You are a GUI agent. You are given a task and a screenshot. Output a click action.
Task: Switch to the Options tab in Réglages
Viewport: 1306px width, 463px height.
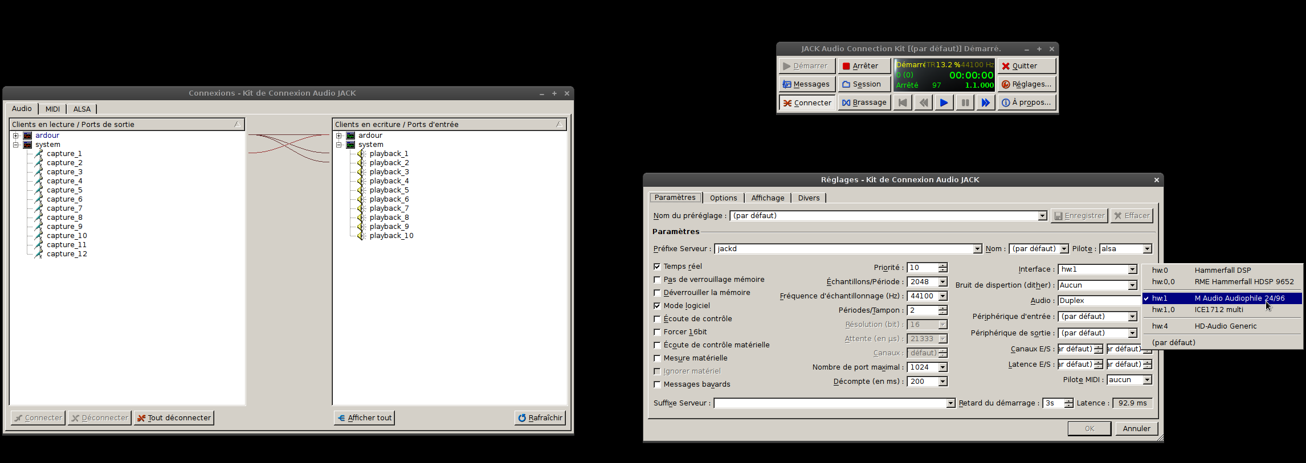(x=723, y=198)
